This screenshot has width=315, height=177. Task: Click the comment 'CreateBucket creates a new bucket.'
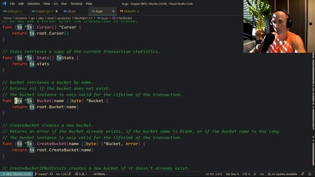[x=47, y=125]
